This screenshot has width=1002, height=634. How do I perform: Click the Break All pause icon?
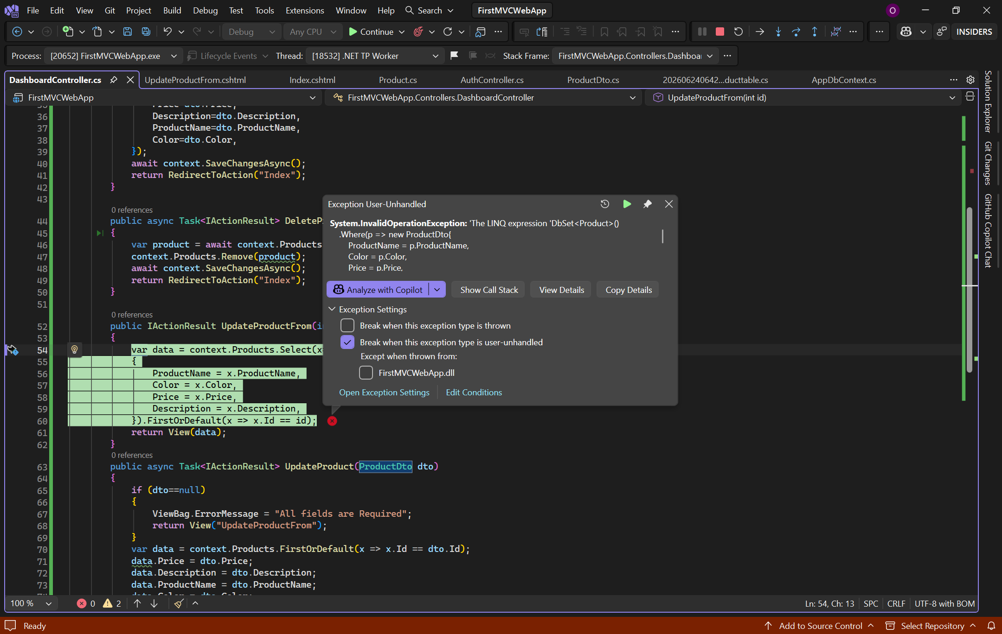tap(702, 32)
